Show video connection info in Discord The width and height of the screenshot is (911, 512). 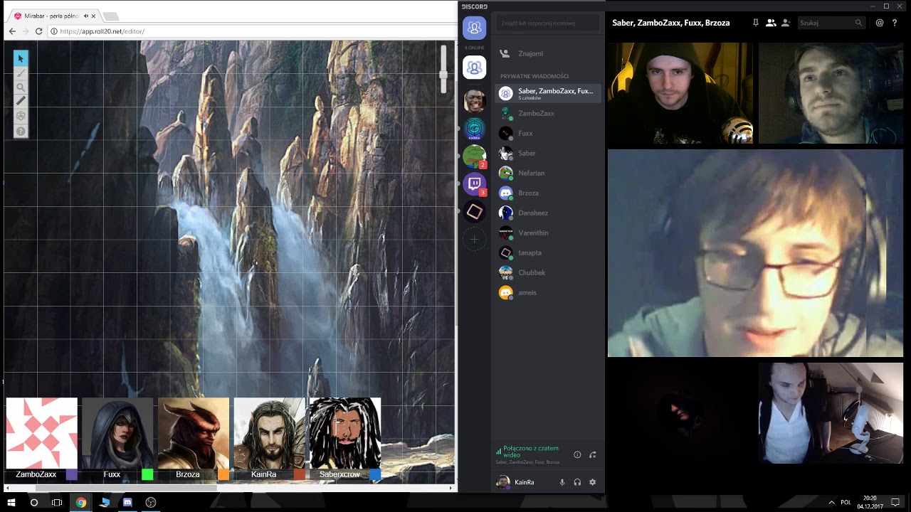pos(577,454)
